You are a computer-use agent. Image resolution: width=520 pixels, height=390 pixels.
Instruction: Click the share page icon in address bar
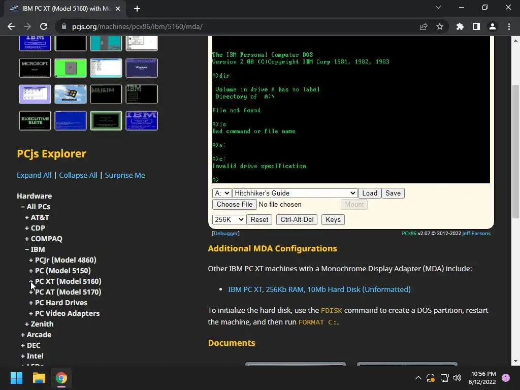point(424,26)
